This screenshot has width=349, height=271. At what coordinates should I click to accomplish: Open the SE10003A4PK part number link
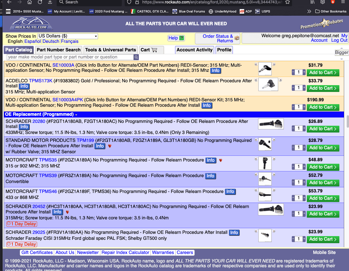coord(68,100)
